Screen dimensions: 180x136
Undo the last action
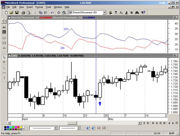click(52, 12)
